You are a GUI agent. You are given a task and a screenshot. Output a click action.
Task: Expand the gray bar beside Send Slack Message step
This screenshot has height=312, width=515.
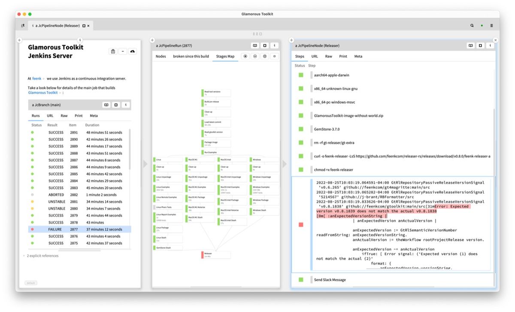point(311,280)
